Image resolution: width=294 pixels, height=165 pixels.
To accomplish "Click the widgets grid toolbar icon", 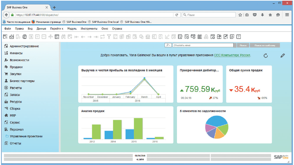I will (x=219, y=37).
